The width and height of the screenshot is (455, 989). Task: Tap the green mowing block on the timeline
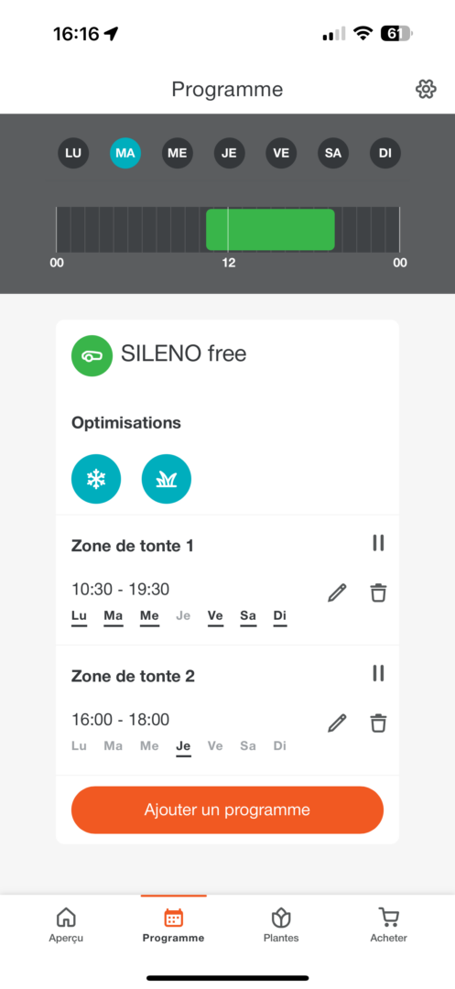(270, 230)
